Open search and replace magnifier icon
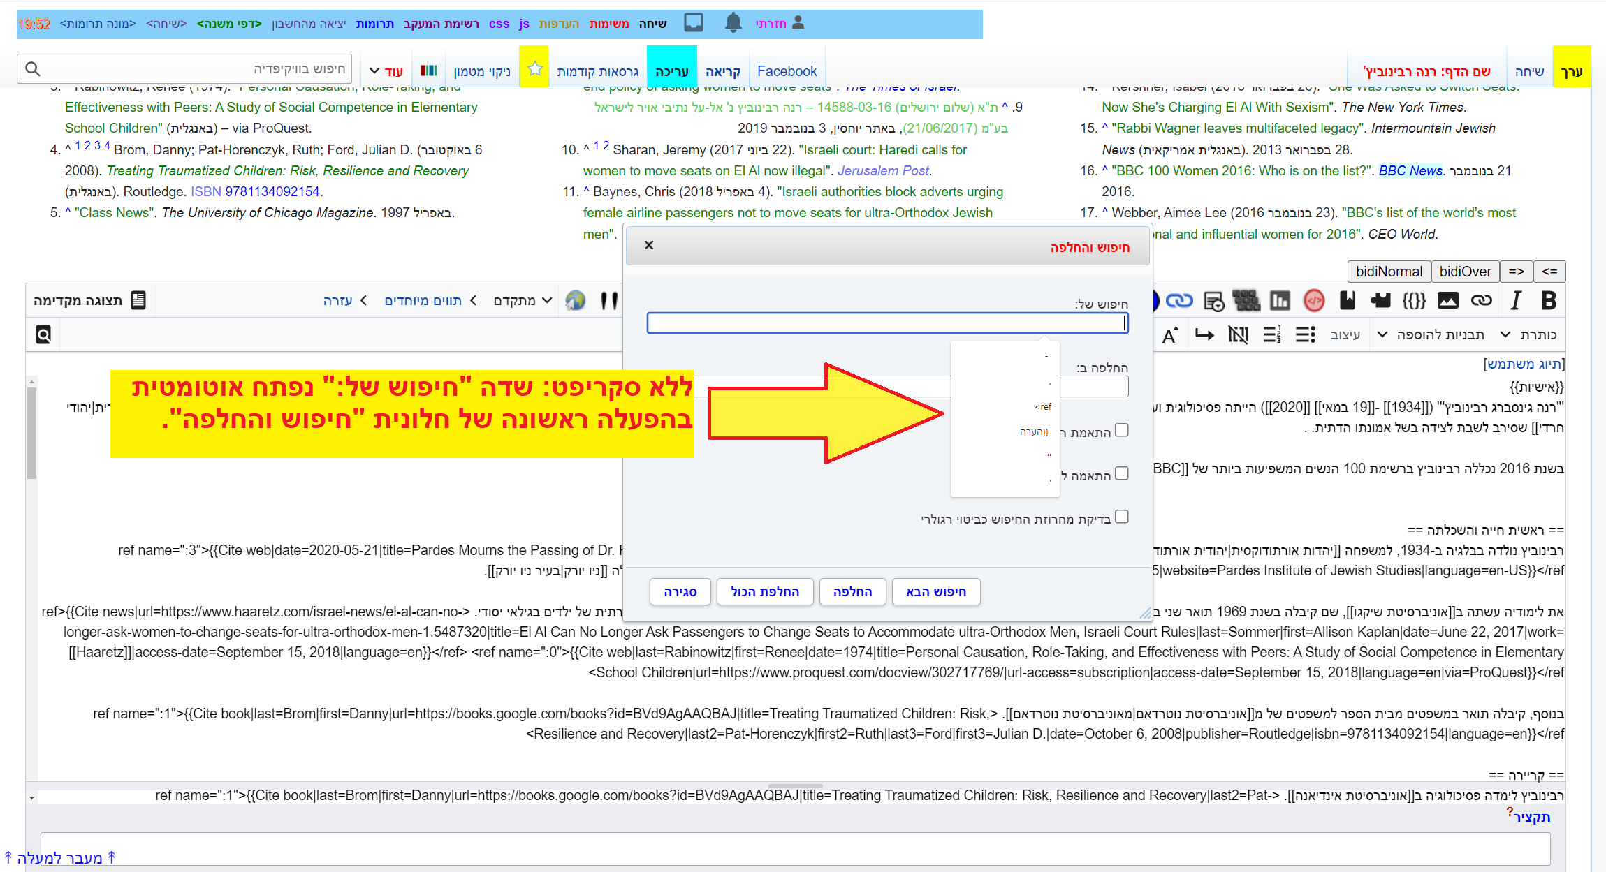The image size is (1606, 872). [43, 334]
